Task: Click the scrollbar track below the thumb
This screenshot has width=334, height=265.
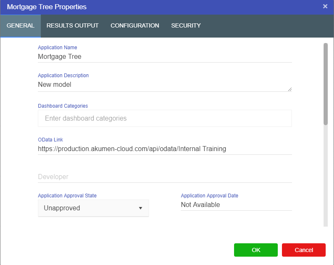Action: pyautogui.click(x=326, y=175)
